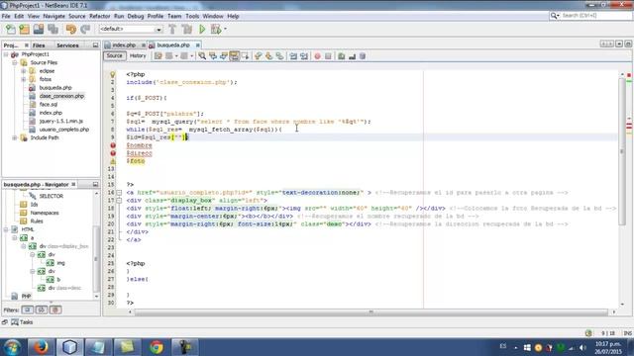This screenshot has height=356, width=634.
Task: Click the editor horizontal scrollbar
Action: pyautogui.click(x=370, y=312)
